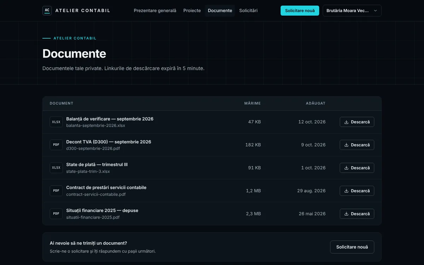The image size is (424, 265).
Task: Click the title Contract de prestări servicii contabile
Action: (x=106, y=188)
